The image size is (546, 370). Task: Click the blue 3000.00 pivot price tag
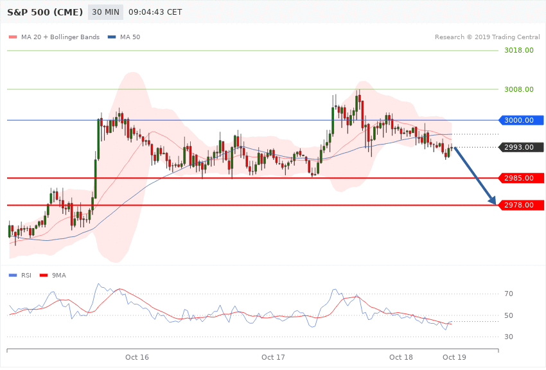[x=522, y=120]
